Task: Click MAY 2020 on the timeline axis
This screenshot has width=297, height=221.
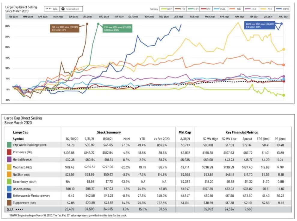Action: (x=58, y=17)
